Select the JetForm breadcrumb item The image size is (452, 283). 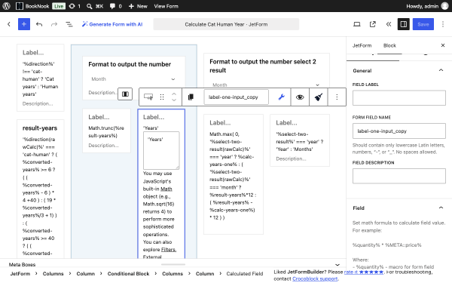coord(20,273)
